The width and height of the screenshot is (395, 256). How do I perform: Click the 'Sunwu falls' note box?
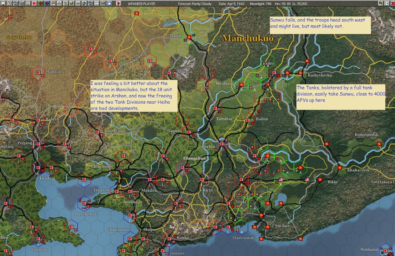pyautogui.click(x=320, y=25)
